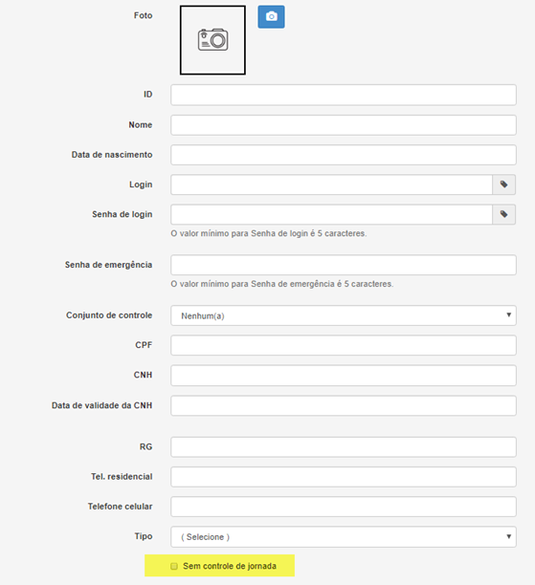Select the Foto placeholder thumbnail
Image resolution: width=535 pixels, height=585 pixels.
(213, 40)
